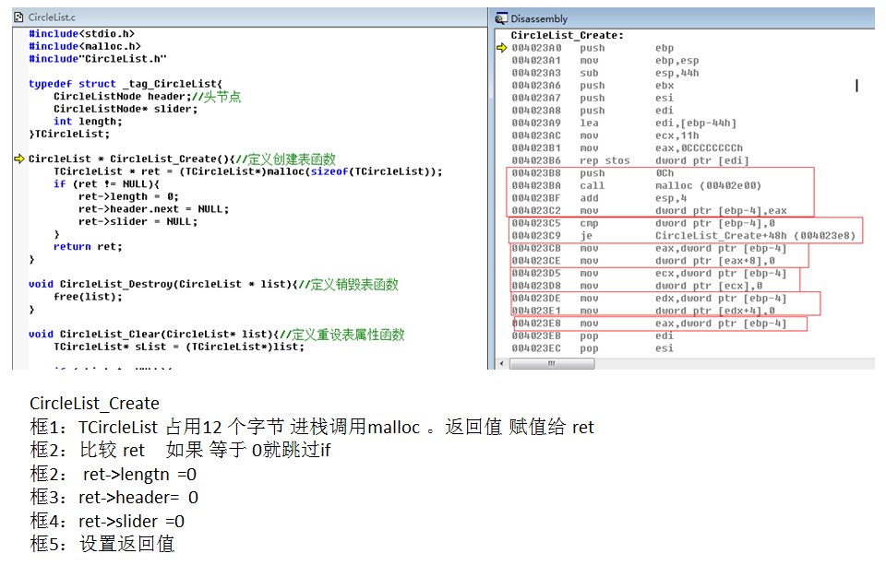Click address 004023BF add esp,4
This screenshot has height=565, width=886.
600,198
